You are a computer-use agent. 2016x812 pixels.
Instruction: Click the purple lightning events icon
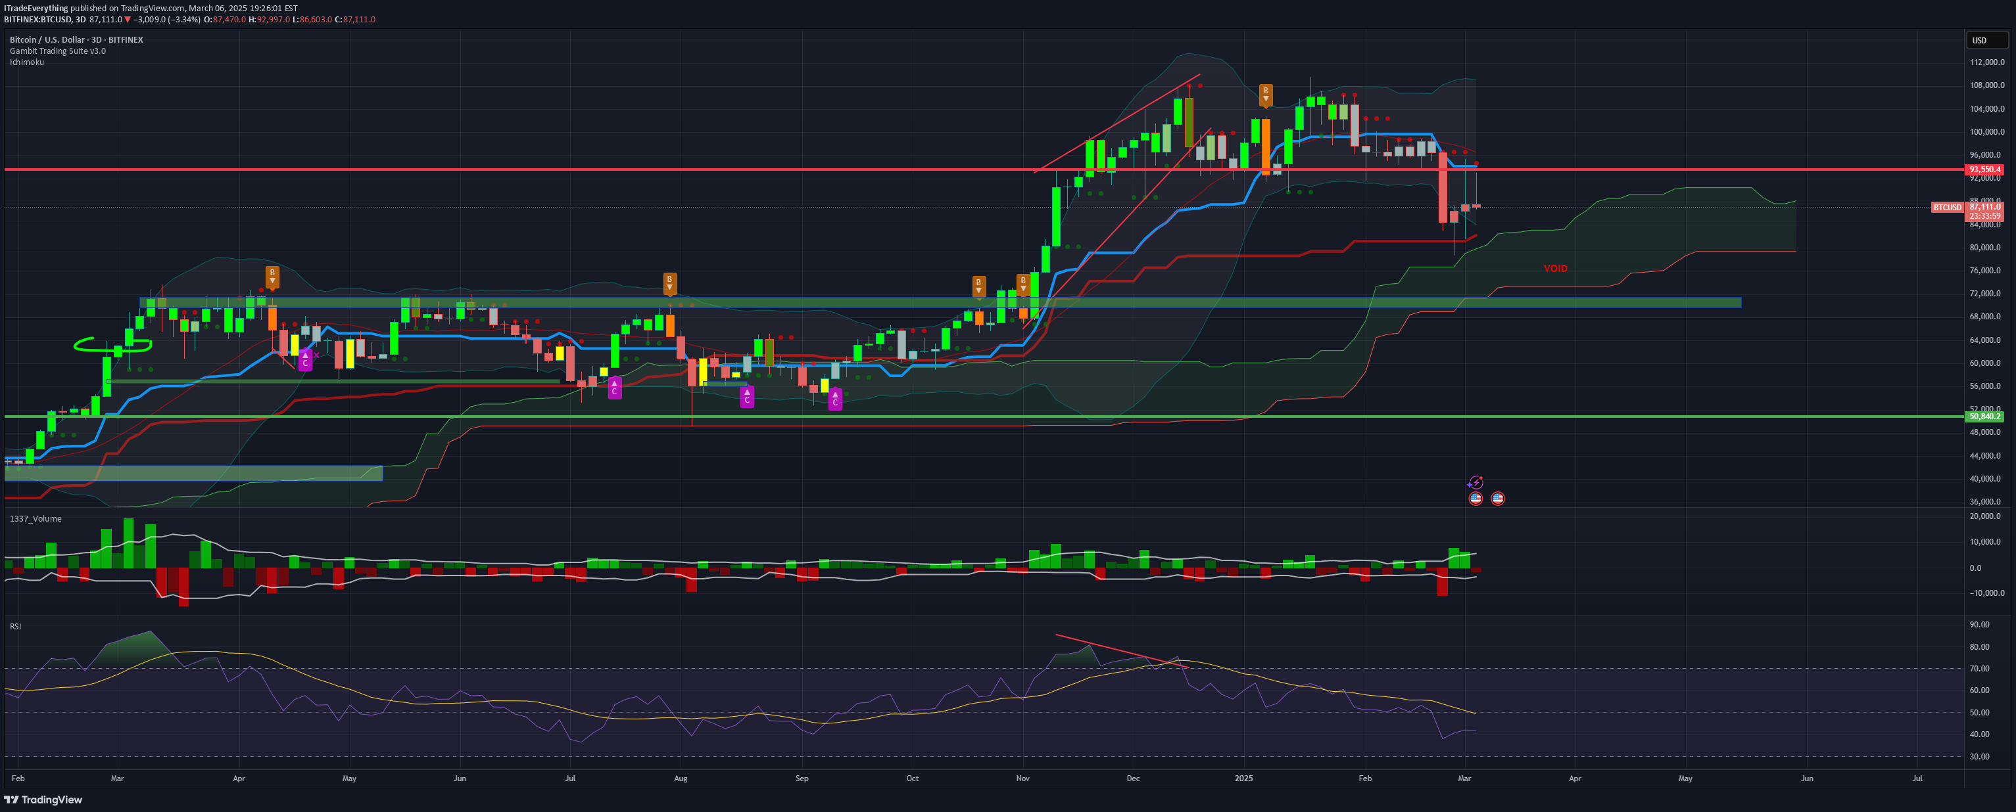(x=1476, y=483)
